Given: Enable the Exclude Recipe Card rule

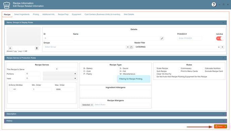Looking at the screenshot, I should click(x=203, y=71).
